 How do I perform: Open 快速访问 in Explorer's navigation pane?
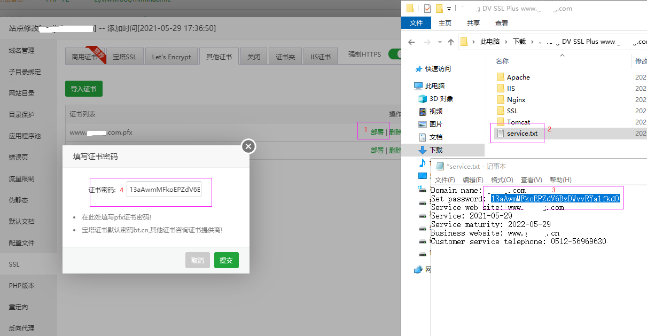[x=432, y=68]
